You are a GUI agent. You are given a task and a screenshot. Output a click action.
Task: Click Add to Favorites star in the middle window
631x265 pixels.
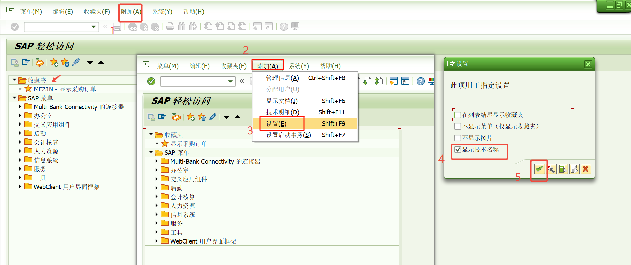click(x=191, y=117)
